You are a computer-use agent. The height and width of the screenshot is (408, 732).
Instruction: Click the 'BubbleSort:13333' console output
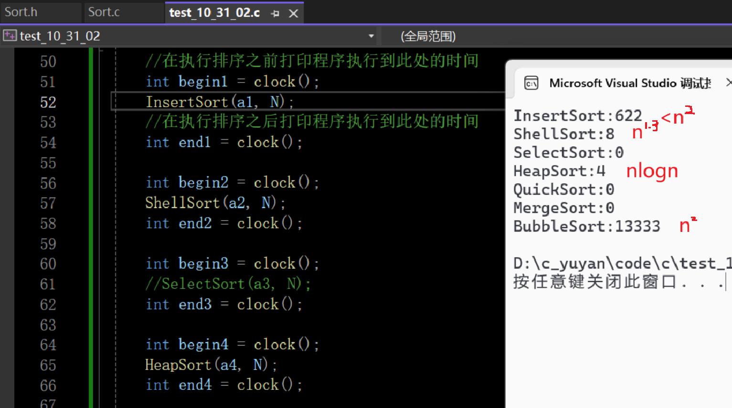[587, 226]
